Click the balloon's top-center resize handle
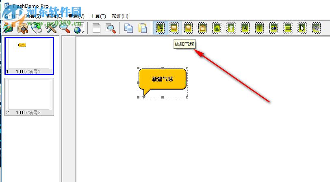This screenshot has width=330, height=182. point(163,68)
